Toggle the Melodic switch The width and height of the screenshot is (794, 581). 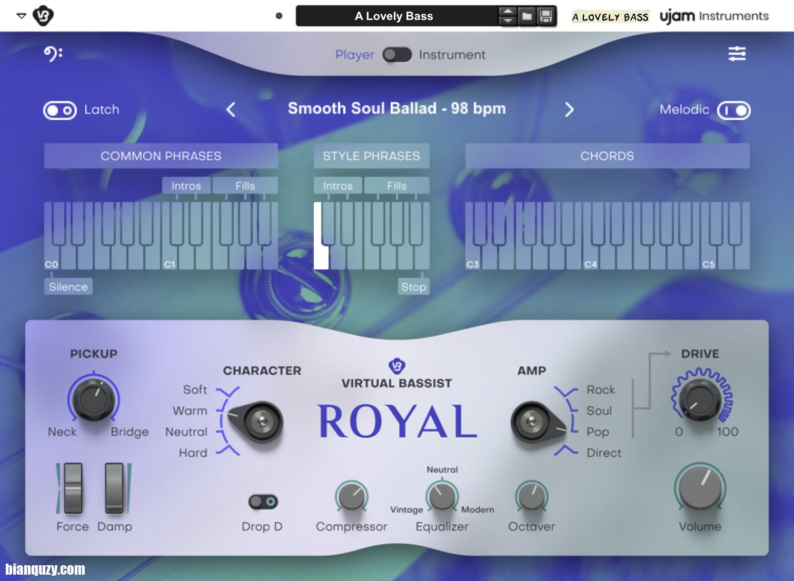click(x=733, y=110)
